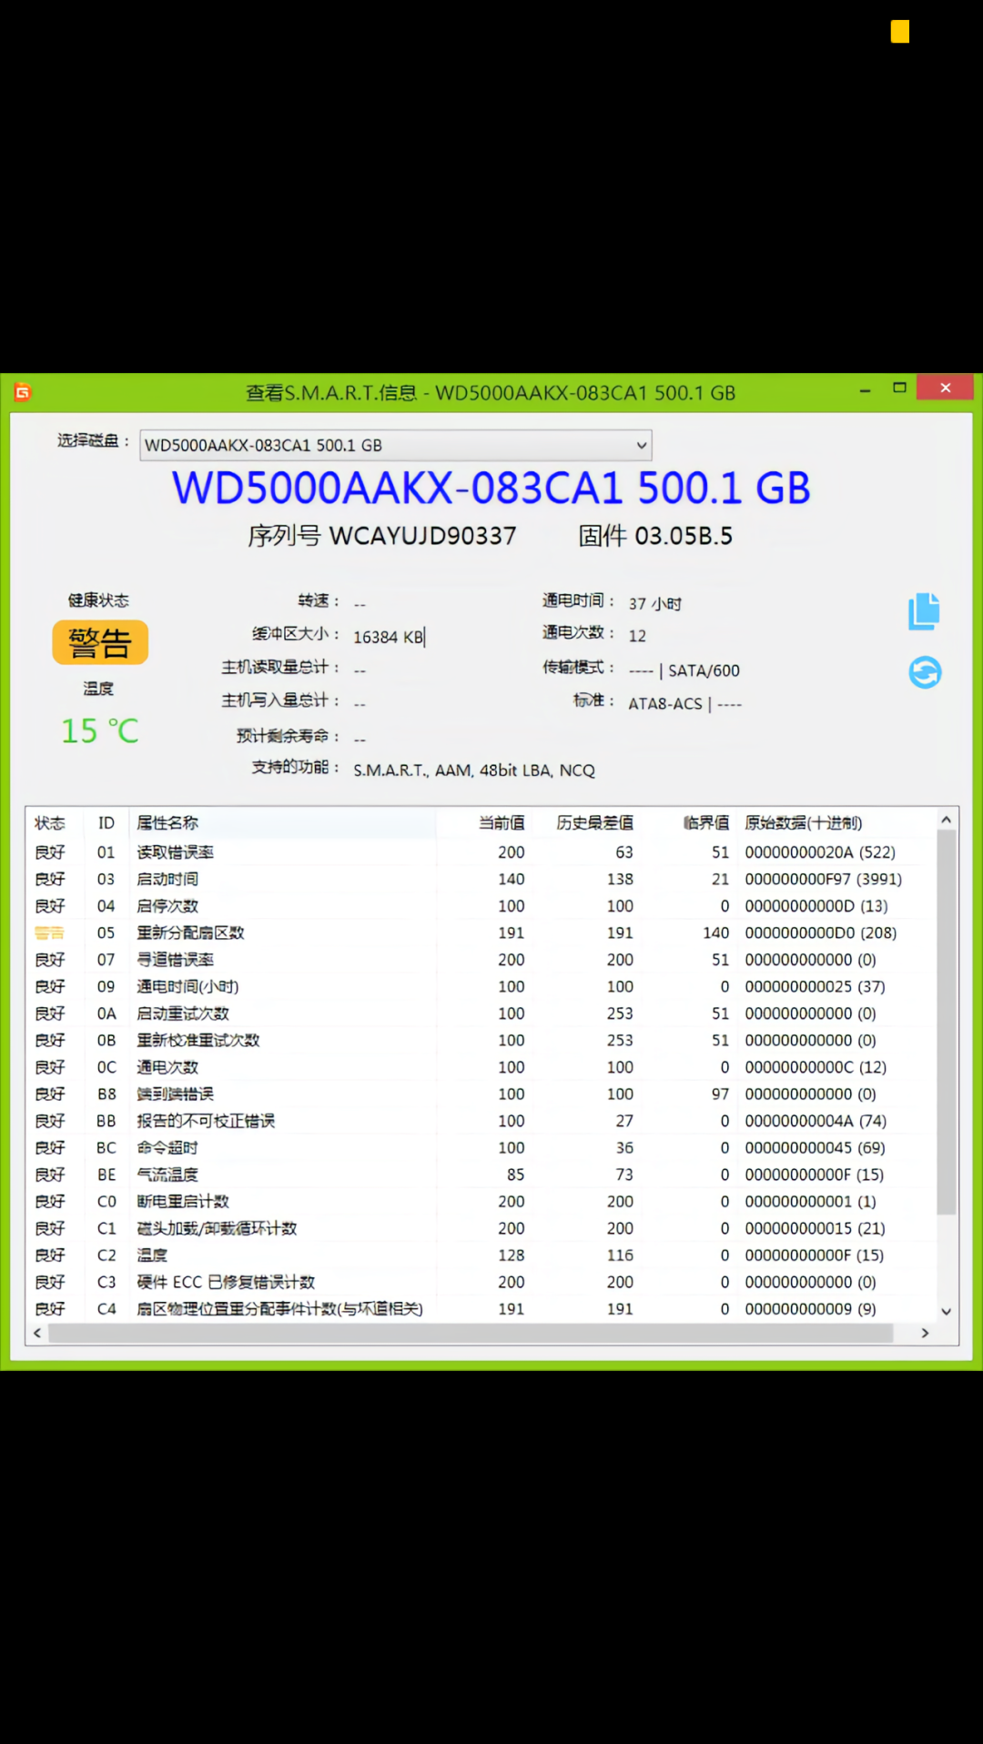Image resolution: width=983 pixels, height=1744 pixels.
Task: Select the 命令超时 row
Action: (481, 1147)
